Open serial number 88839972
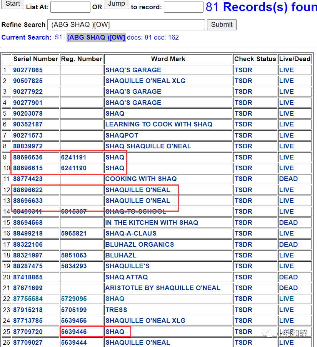This screenshot has width=317, height=347. point(28,146)
